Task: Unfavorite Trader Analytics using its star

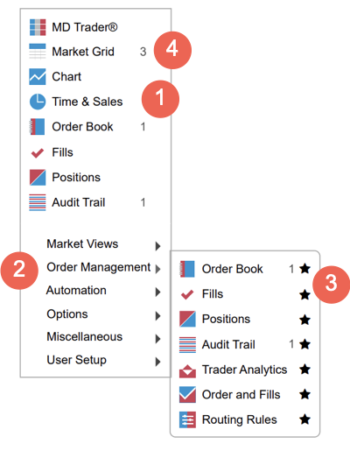Action: tap(305, 370)
